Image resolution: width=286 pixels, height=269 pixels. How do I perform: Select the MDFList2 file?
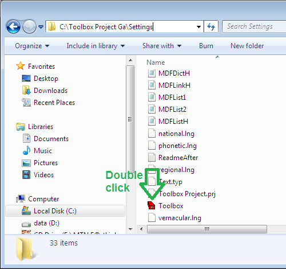(x=172, y=110)
